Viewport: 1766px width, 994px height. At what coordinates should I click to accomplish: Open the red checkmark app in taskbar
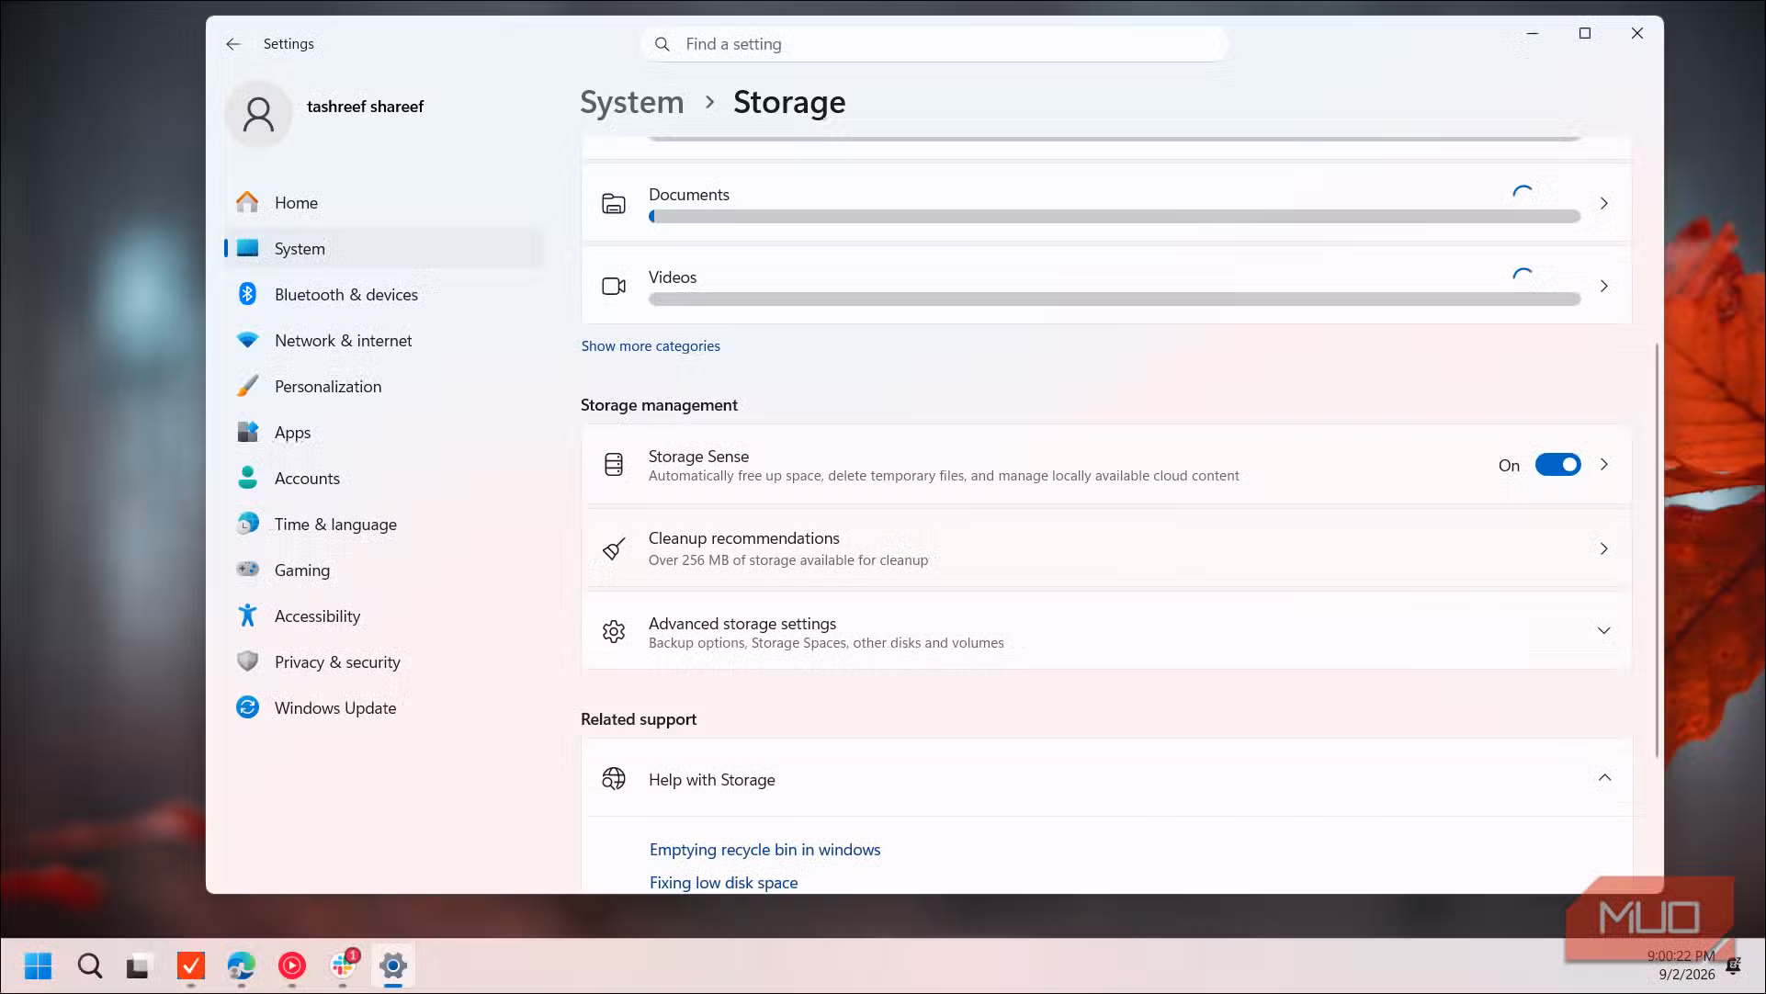click(x=191, y=966)
